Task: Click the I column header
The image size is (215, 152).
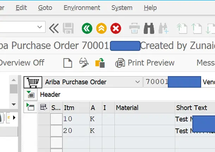Action: pos(108,108)
